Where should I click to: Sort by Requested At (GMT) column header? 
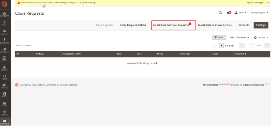point(88,54)
